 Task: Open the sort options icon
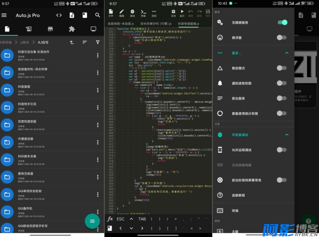pos(85,42)
